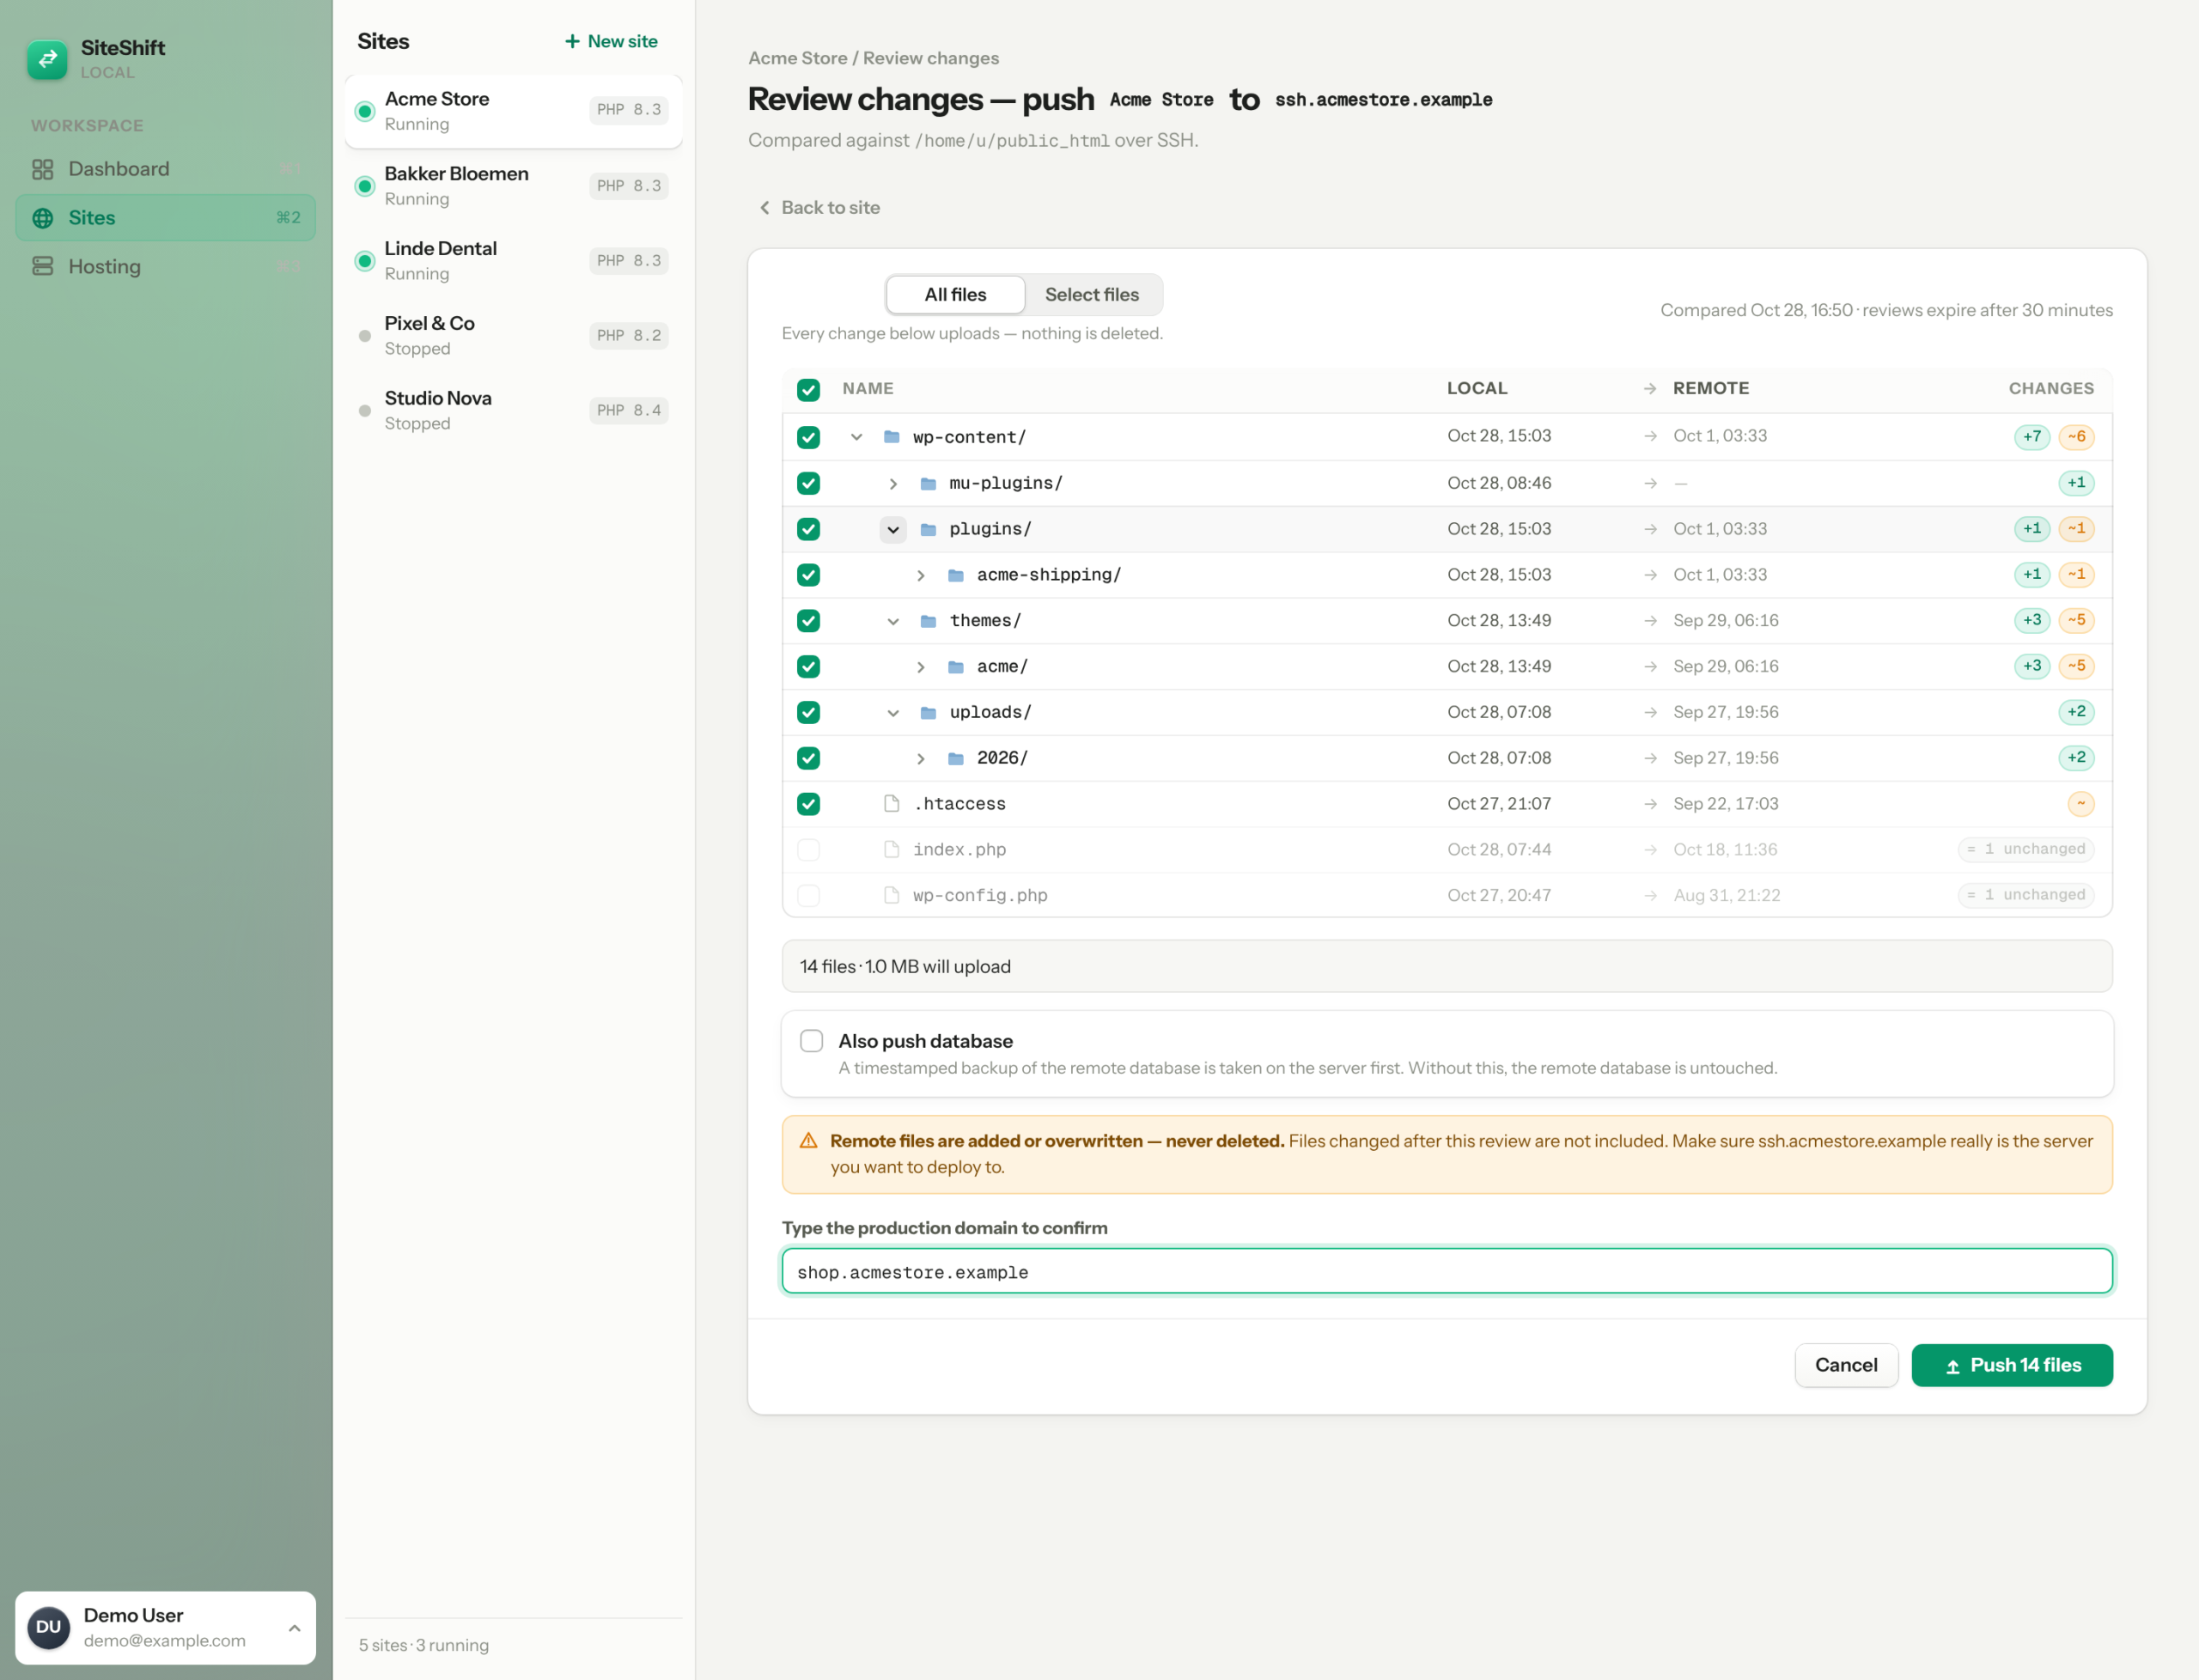Screen dimensions: 2199x1680
Task: Click the Push 14 files button
Action: (2012, 1365)
